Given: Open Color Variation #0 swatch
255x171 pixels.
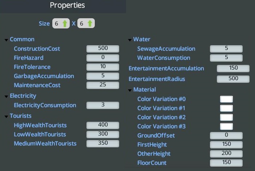Looking at the screenshot, I should (226, 99).
